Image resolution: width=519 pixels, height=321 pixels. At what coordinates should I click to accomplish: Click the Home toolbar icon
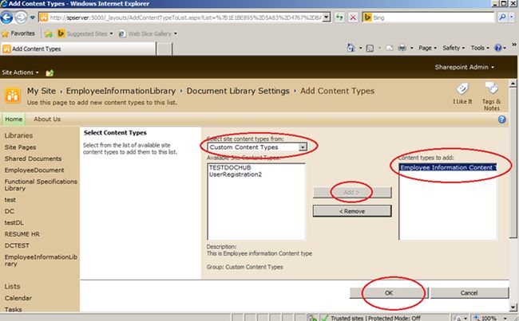tap(351, 48)
